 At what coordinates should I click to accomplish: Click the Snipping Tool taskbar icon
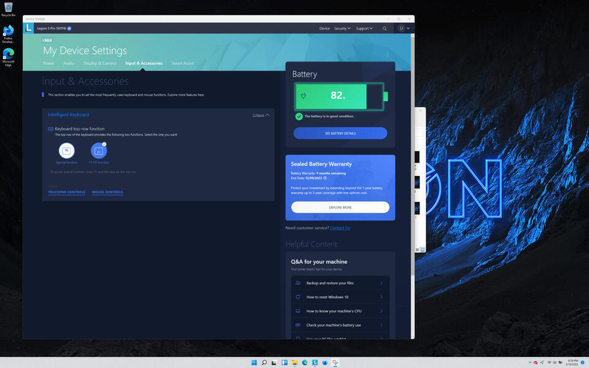pyautogui.click(x=335, y=362)
